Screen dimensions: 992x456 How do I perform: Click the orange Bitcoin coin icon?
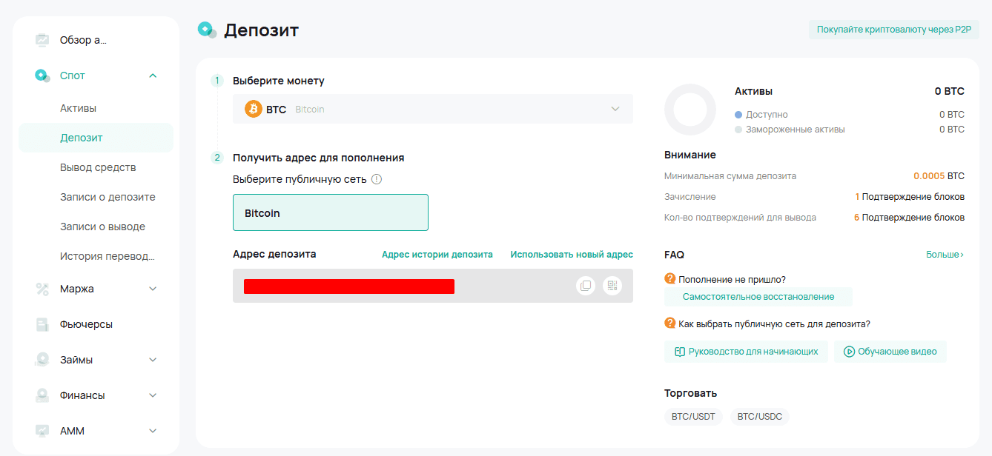point(254,109)
